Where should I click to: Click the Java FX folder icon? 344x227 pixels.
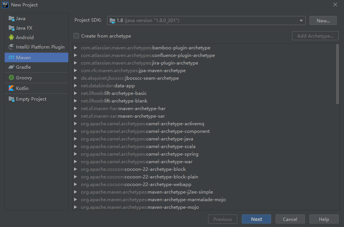click(11, 28)
